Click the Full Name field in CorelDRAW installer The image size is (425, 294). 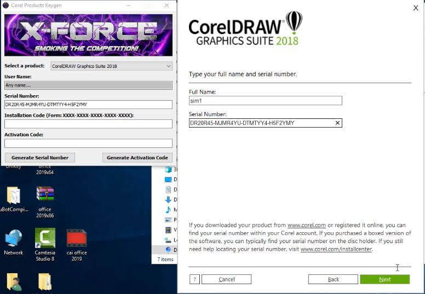pyautogui.click(x=266, y=101)
